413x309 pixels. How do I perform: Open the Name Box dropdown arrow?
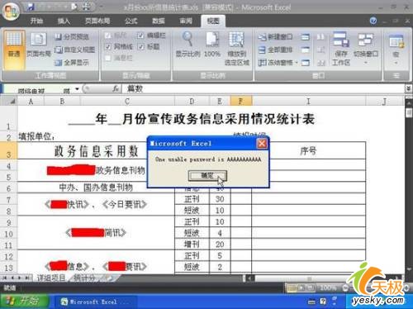[77, 89]
